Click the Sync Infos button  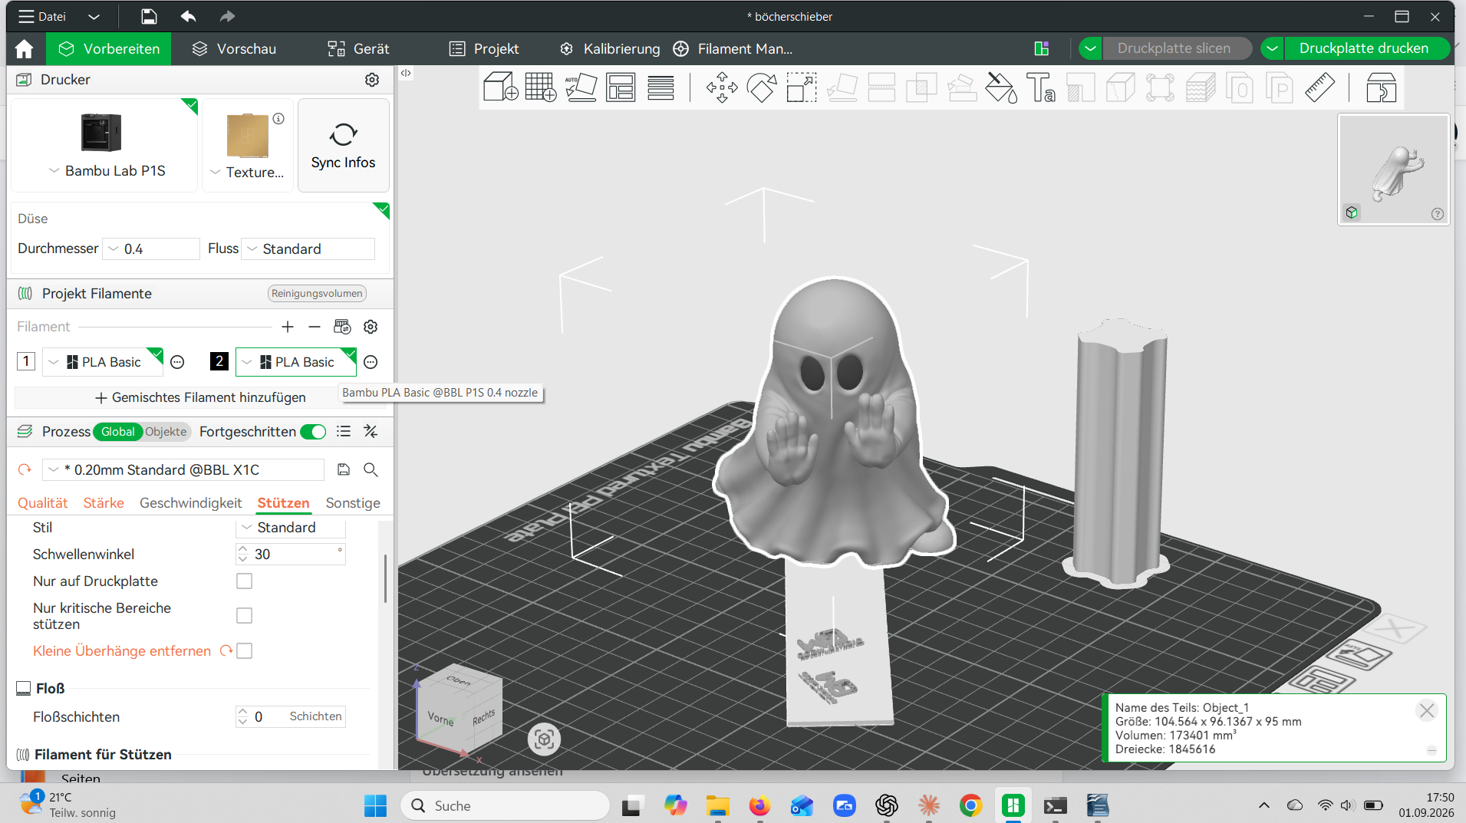(x=343, y=145)
